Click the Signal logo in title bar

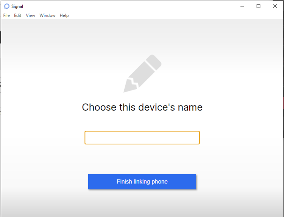(6, 6)
